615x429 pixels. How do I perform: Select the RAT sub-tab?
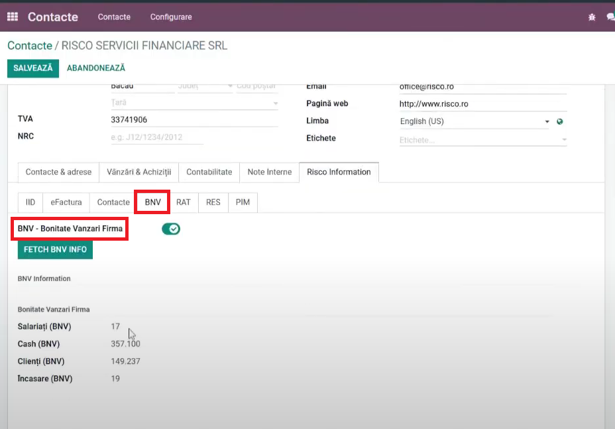[183, 202]
